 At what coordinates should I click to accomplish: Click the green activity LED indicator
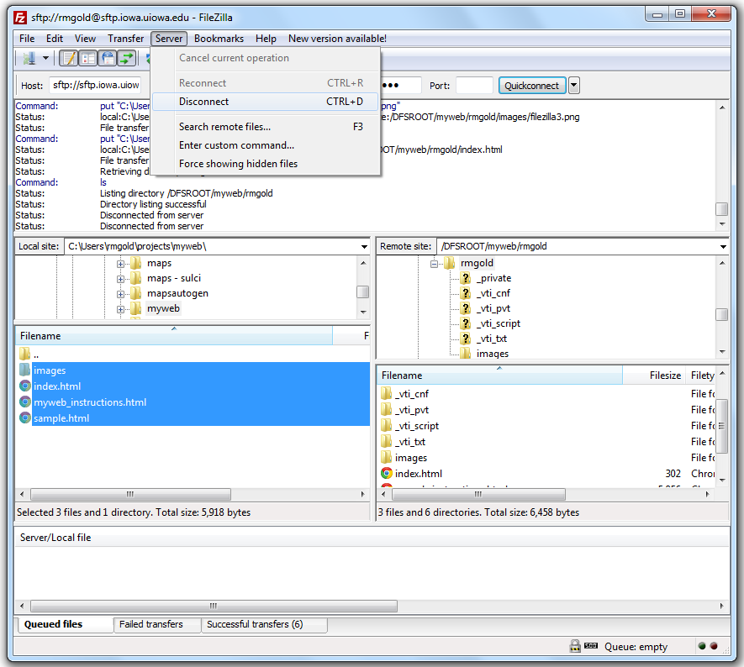(x=702, y=646)
